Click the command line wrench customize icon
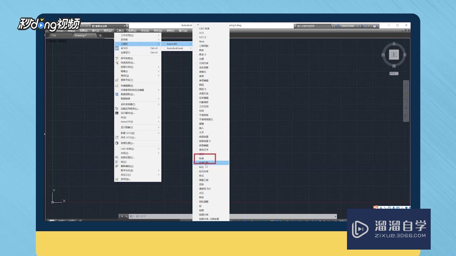This screenshot has width=456, height=256. [x=126, y=216]
